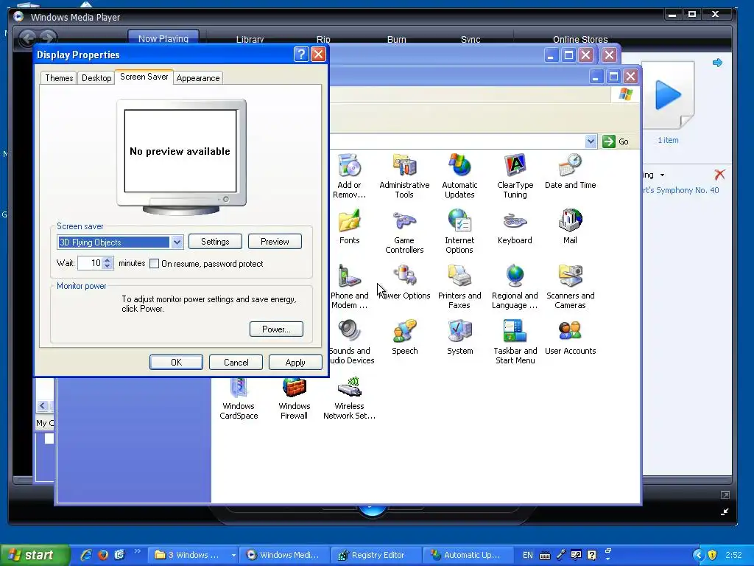
Task: Click the left scroll arrow in back window
Action: coord(42,406)
